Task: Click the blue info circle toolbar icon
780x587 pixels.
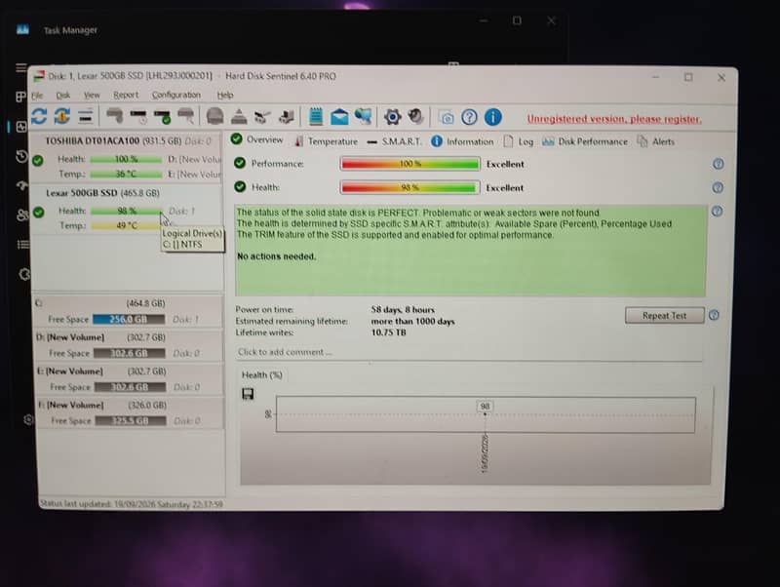Action: 493,117
